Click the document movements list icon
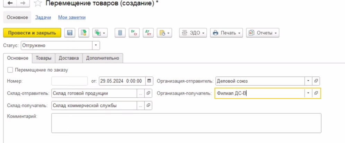Image resolution: width=345 pixels, height=143 pixels. tap(120, 33)
